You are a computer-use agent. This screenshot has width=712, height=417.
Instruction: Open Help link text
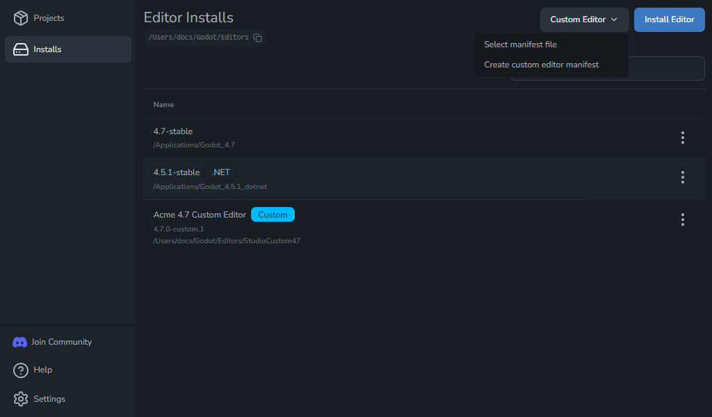point(42,370)
